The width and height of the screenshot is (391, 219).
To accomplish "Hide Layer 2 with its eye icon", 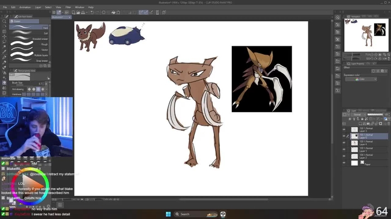I will click(344, 156).
